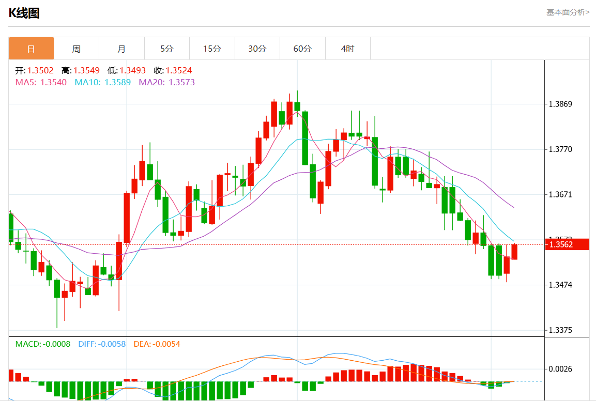596x401 pixels.
Task: Click the 1.3869 price axis label
Action: (x=560, y=104)
